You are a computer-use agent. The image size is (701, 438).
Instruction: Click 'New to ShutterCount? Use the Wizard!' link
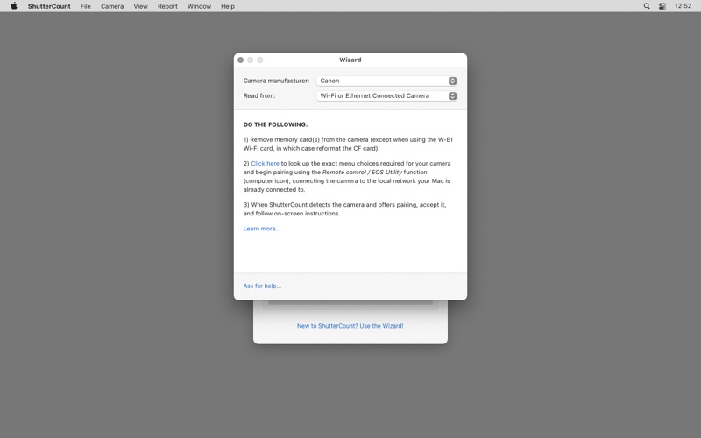click(350, 326)
